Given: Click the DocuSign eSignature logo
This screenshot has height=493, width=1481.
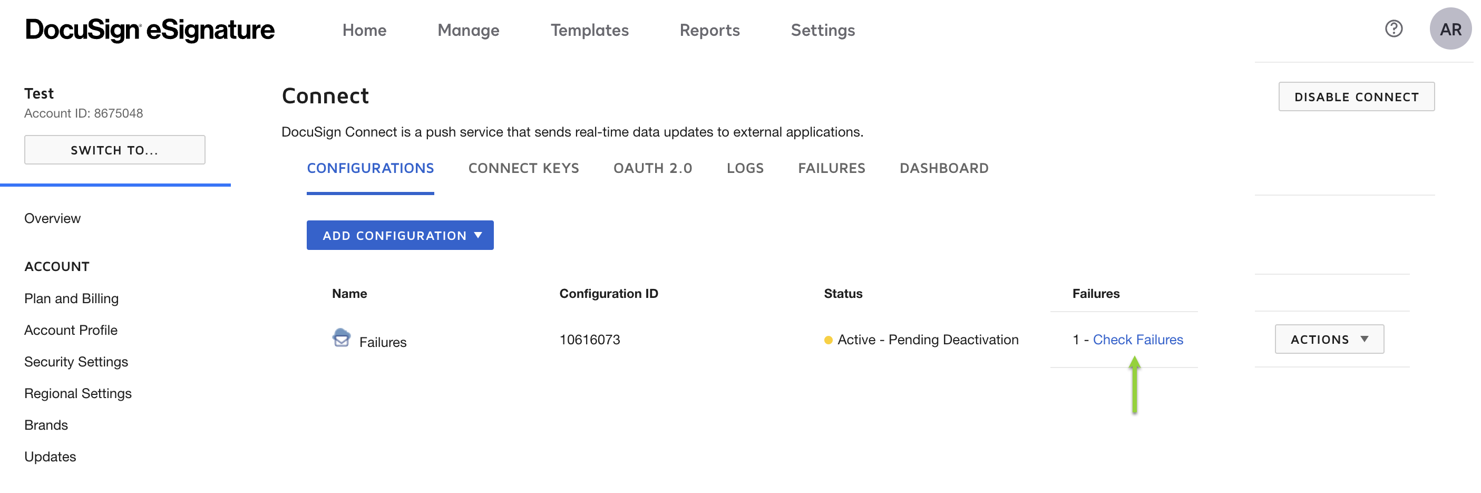Looking at the screenshot, I should [x=150, y=30].
